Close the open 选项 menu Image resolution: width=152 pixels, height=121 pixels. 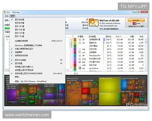click(12, 16)
